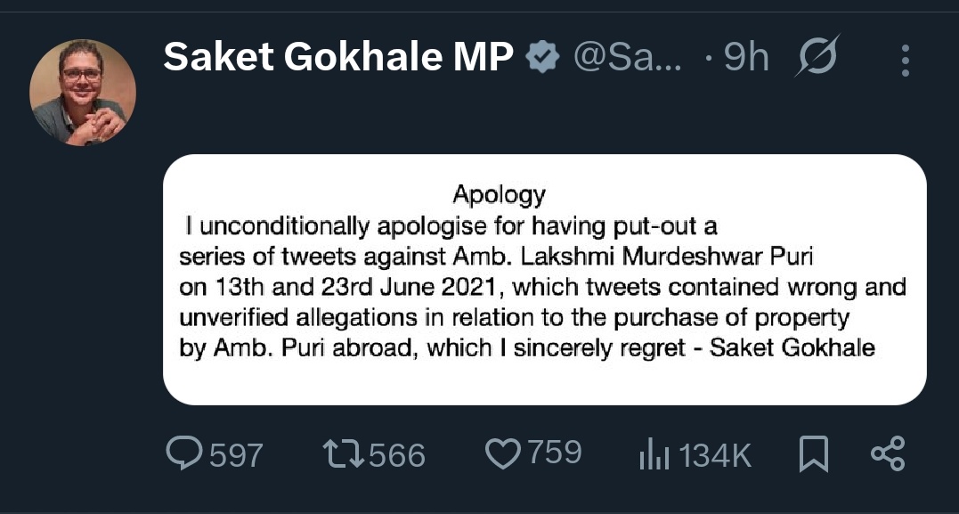Viewport: 959px width, 514px height.
Task: Tap the Grok slashed-circle icon
Action: 818,59
